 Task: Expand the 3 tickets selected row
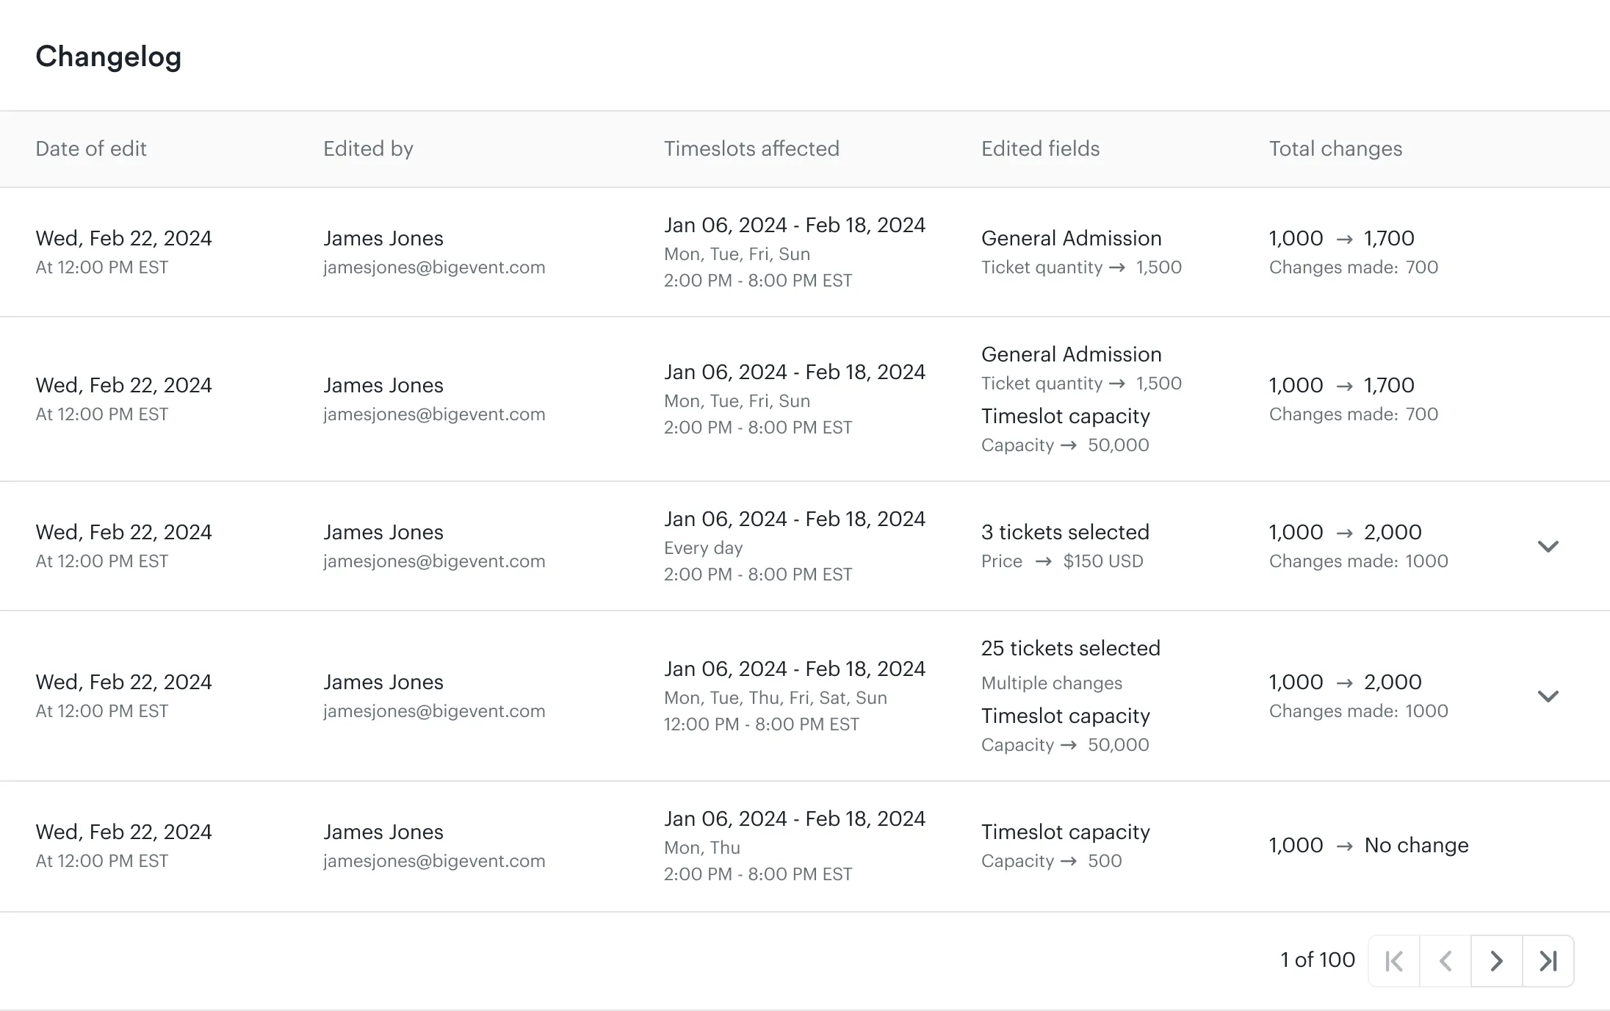(1548, 546)
